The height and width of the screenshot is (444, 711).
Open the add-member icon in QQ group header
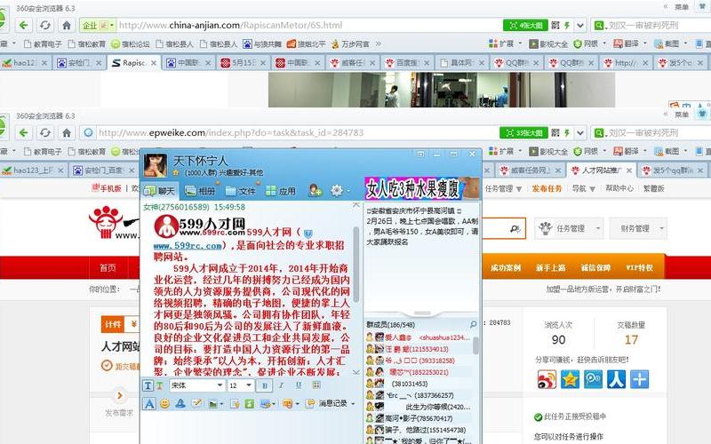315,191
